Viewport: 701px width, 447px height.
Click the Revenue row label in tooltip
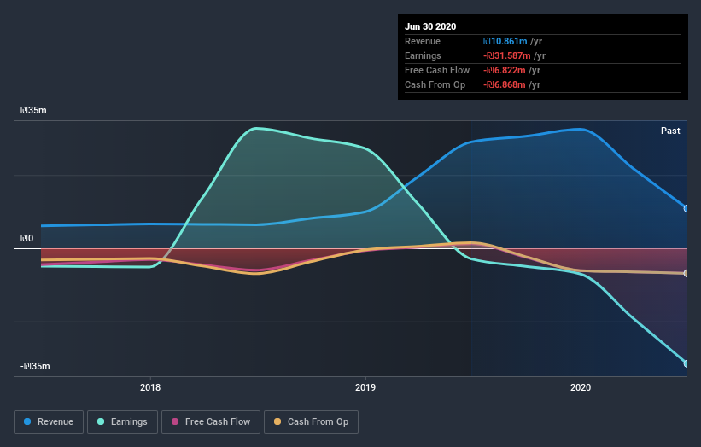pyautogui.click(x=423, y=41)
